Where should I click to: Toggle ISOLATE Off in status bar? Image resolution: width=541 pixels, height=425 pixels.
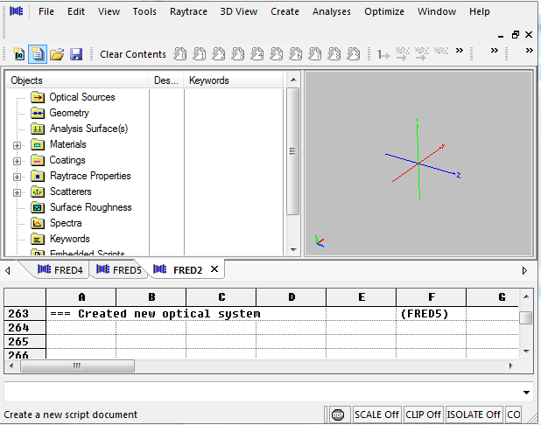tap(474, 415)
